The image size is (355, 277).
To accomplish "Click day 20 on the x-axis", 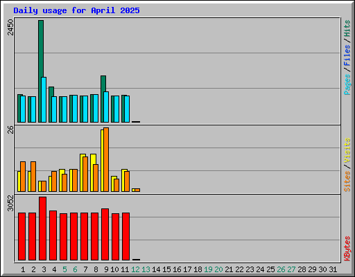I will point(218,269).
